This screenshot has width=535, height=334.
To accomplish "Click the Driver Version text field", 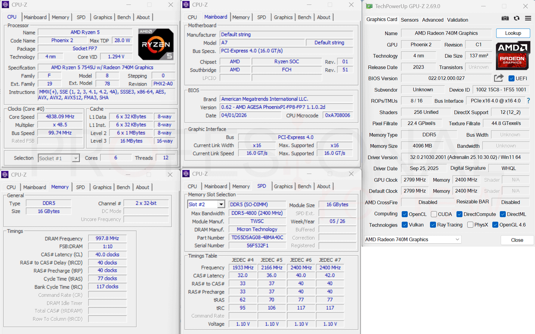I will tap(465, 157).
